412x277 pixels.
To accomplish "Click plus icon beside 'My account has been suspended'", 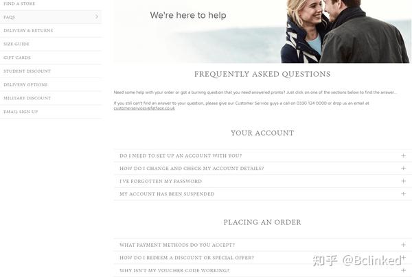I will coord(403,194).
